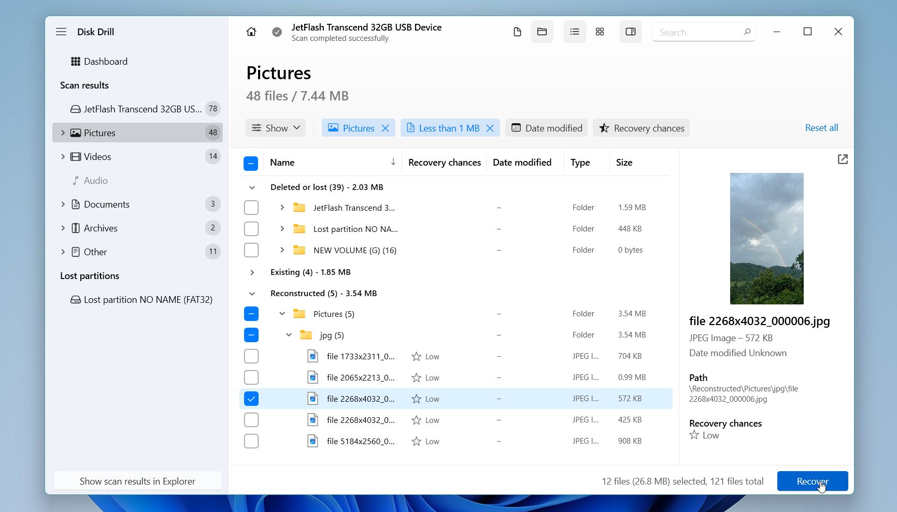Click the Recover button
The height and width of the screenshot is (512, 897).
click(813, 481)
